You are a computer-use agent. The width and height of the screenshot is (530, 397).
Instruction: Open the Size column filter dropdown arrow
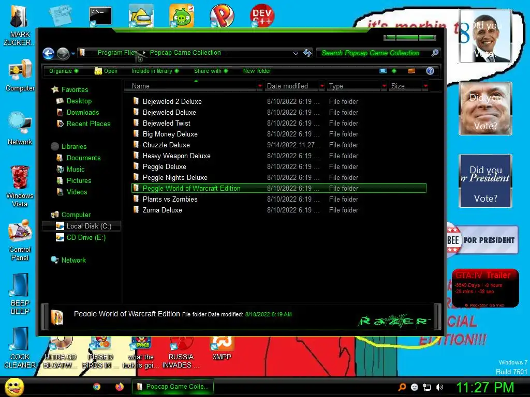point(425,86)
